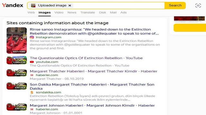Open Son Dakika Margaret Thatcher Haberleri title
The width and height of the screenshot is (206, 115).
click(x=92, y=87)
